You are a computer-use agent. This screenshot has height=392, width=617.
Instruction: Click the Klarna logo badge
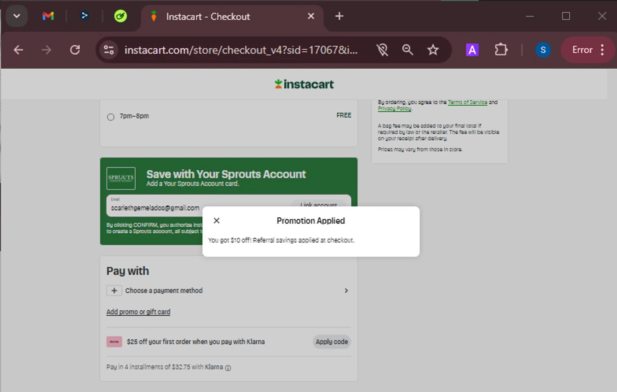[114, 342]
